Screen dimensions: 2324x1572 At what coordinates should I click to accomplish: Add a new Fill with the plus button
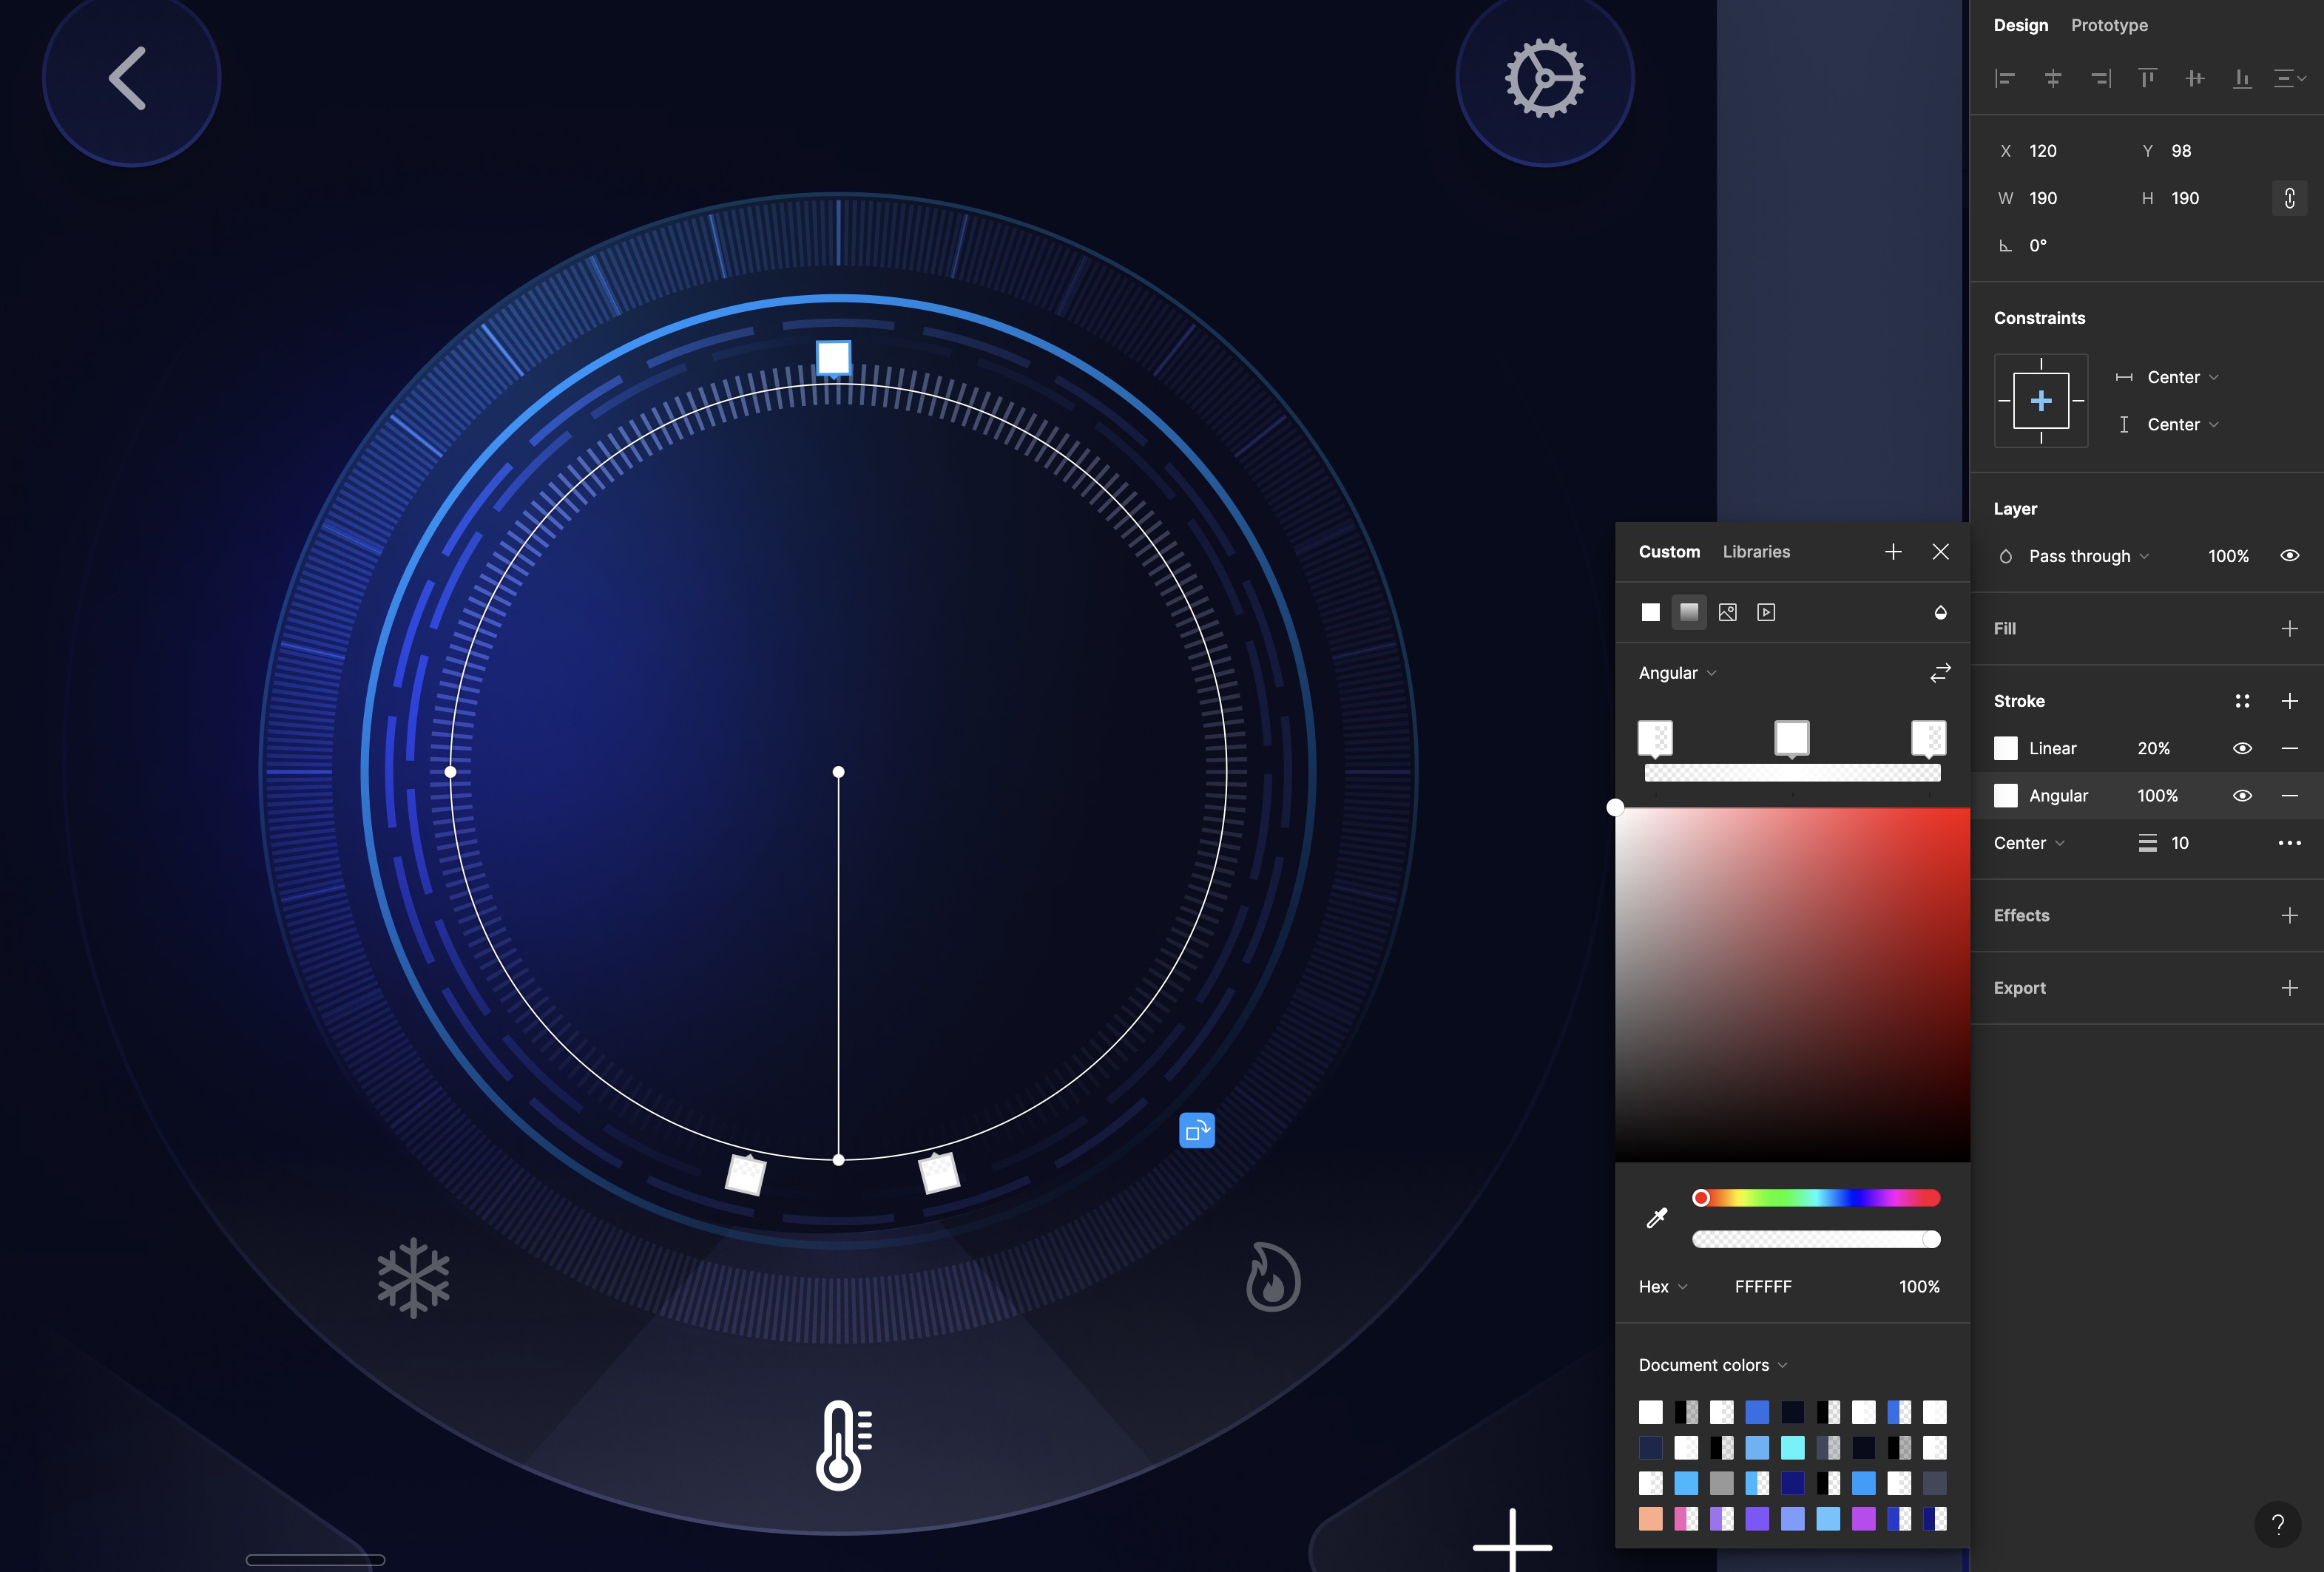(x=2291, y=628)
